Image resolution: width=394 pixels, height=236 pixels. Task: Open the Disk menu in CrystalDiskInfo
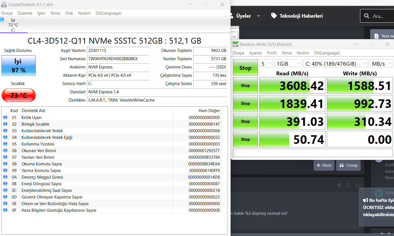coord(69,13)
